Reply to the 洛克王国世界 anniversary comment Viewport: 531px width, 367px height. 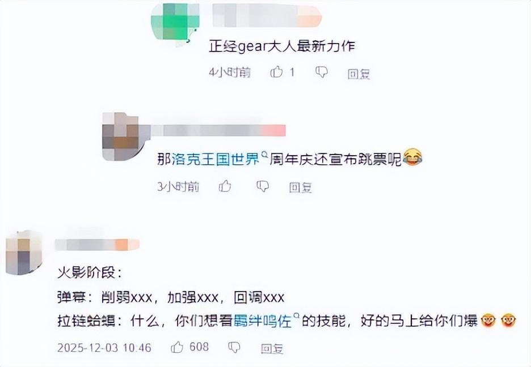(300, 187)
